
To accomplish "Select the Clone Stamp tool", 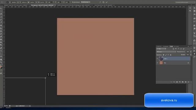I will click(x=1, y=31).
